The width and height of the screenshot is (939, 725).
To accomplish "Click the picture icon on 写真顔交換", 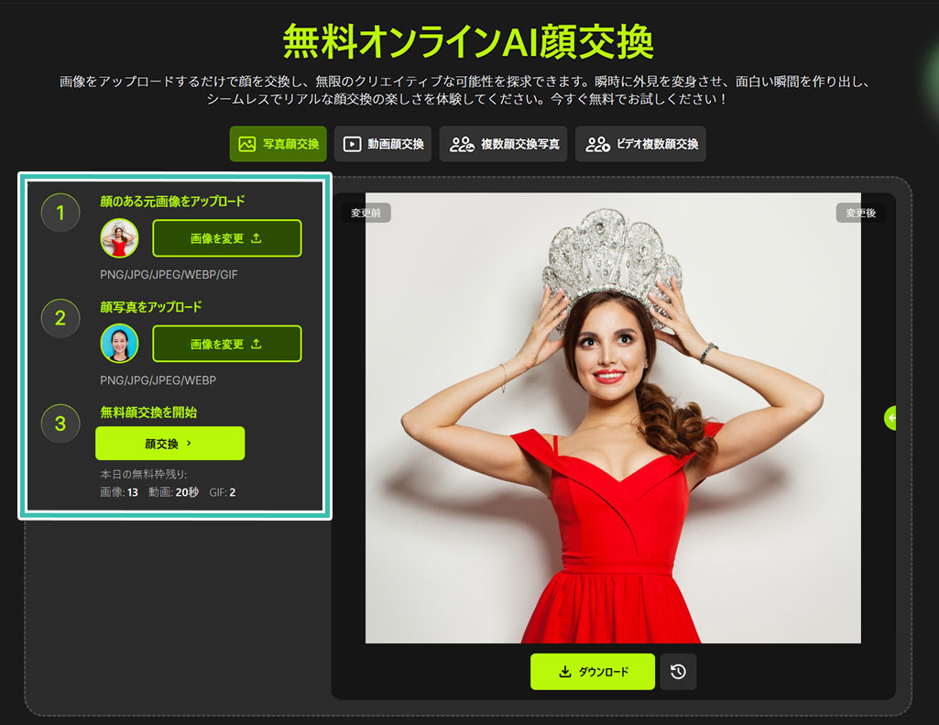I will 246,144.
